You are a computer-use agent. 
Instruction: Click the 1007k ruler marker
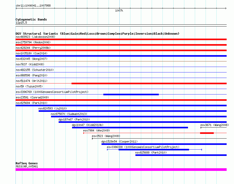click(119, 10)
